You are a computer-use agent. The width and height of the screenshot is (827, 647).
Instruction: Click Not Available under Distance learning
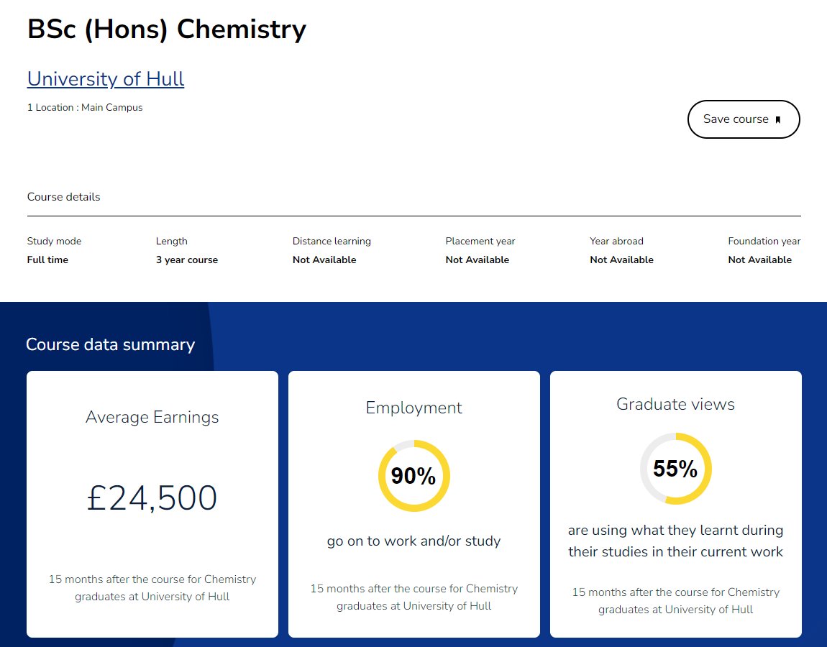pos(324,260)
